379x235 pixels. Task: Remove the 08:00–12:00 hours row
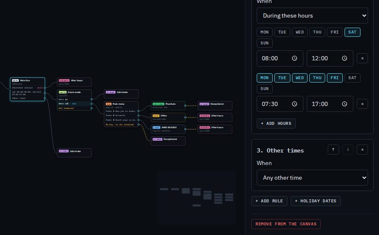(x=362, y=58)
